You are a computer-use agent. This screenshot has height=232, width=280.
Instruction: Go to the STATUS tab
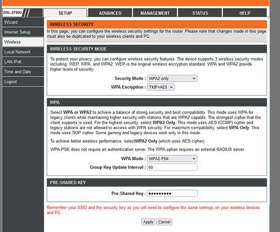pos(200,13)
